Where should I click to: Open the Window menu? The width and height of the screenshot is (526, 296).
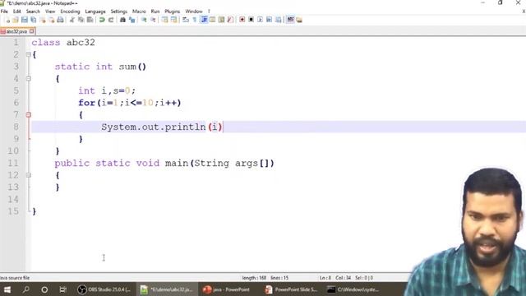pyautogui.click(x=194, y=12)
